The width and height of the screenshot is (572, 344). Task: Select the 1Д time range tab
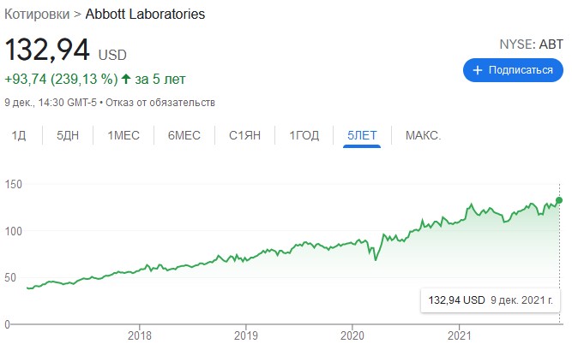coord(19,135)
